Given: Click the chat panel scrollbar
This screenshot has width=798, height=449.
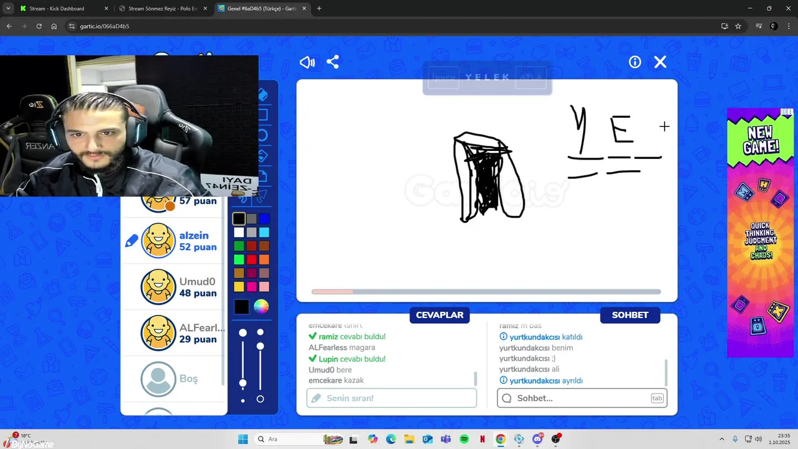Looking at the screenshot, I should pyautogui.click(x=666, y=372).
